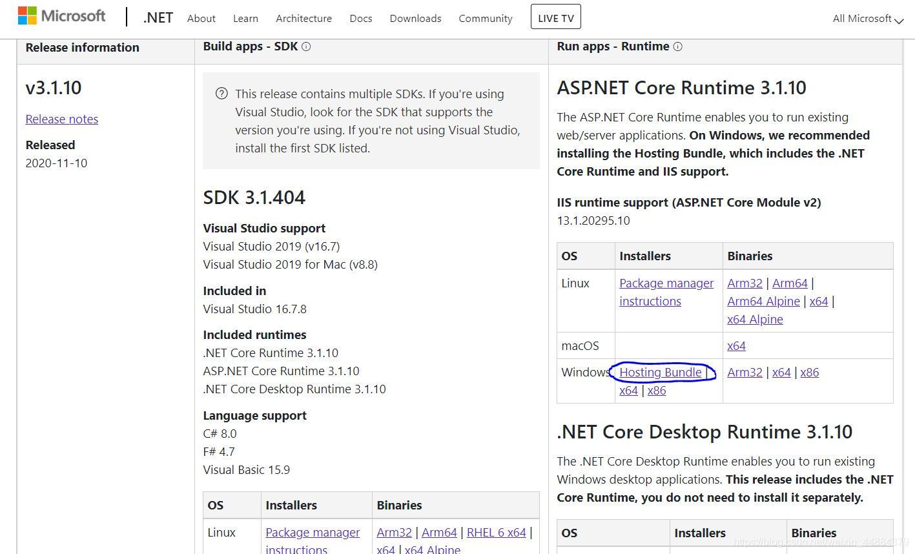
Task: Click the info icon beside Build apps - SDK
Action: click(306, 46)
